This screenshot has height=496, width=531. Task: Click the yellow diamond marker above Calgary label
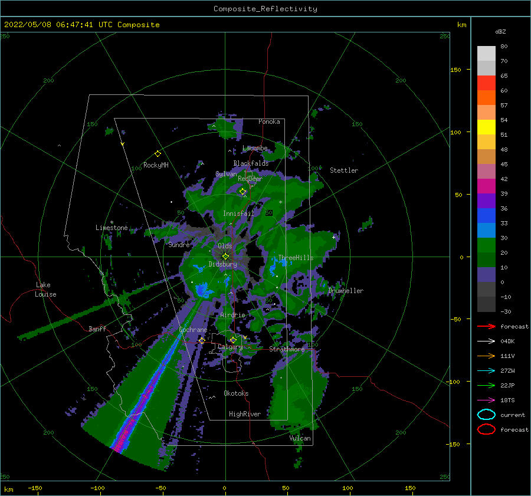(233, 340)
